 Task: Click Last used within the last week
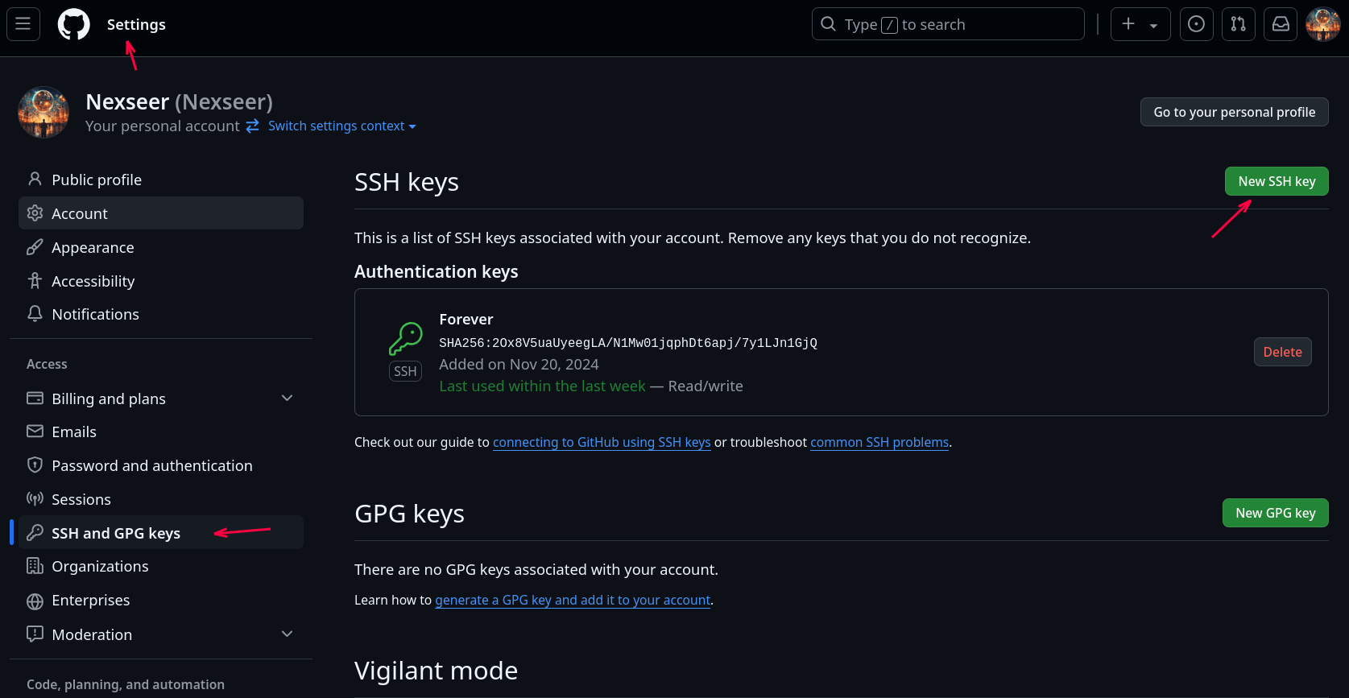pyautogui.click(x=542, y=386)
